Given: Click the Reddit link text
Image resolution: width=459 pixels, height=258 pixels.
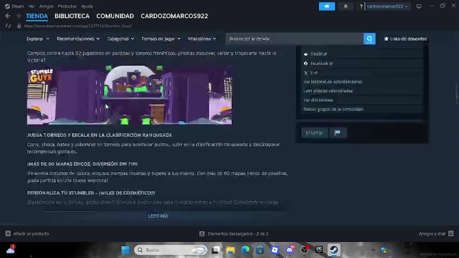Looking at the screenshot, I should coord(317,54).
